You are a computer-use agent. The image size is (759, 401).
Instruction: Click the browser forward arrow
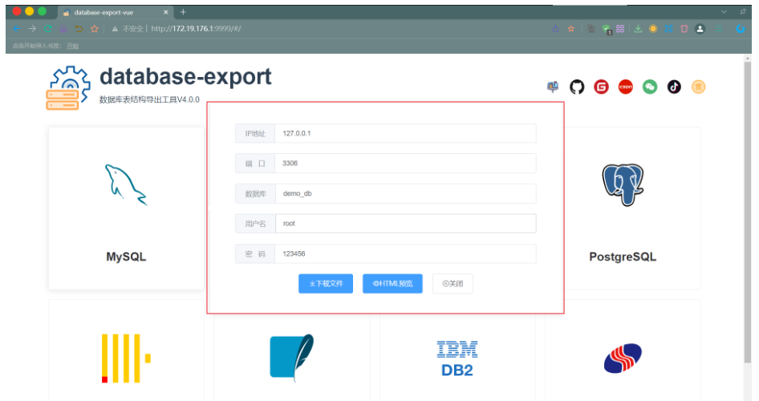click(32, 29)
